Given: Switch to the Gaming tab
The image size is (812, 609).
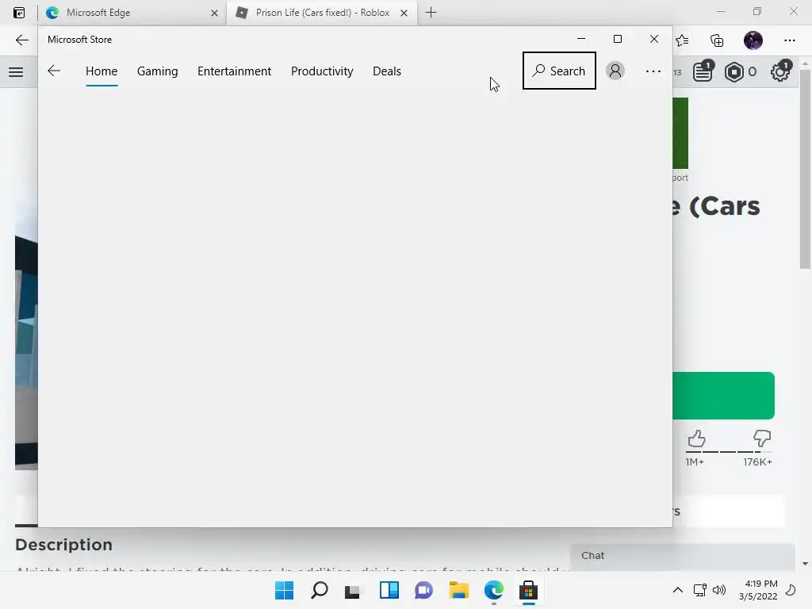Looking at the screenshot, I should (158, 71).
